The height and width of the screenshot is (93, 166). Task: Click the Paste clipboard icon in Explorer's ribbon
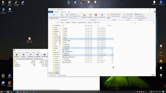pyautogui.click(x=67, y=15)
